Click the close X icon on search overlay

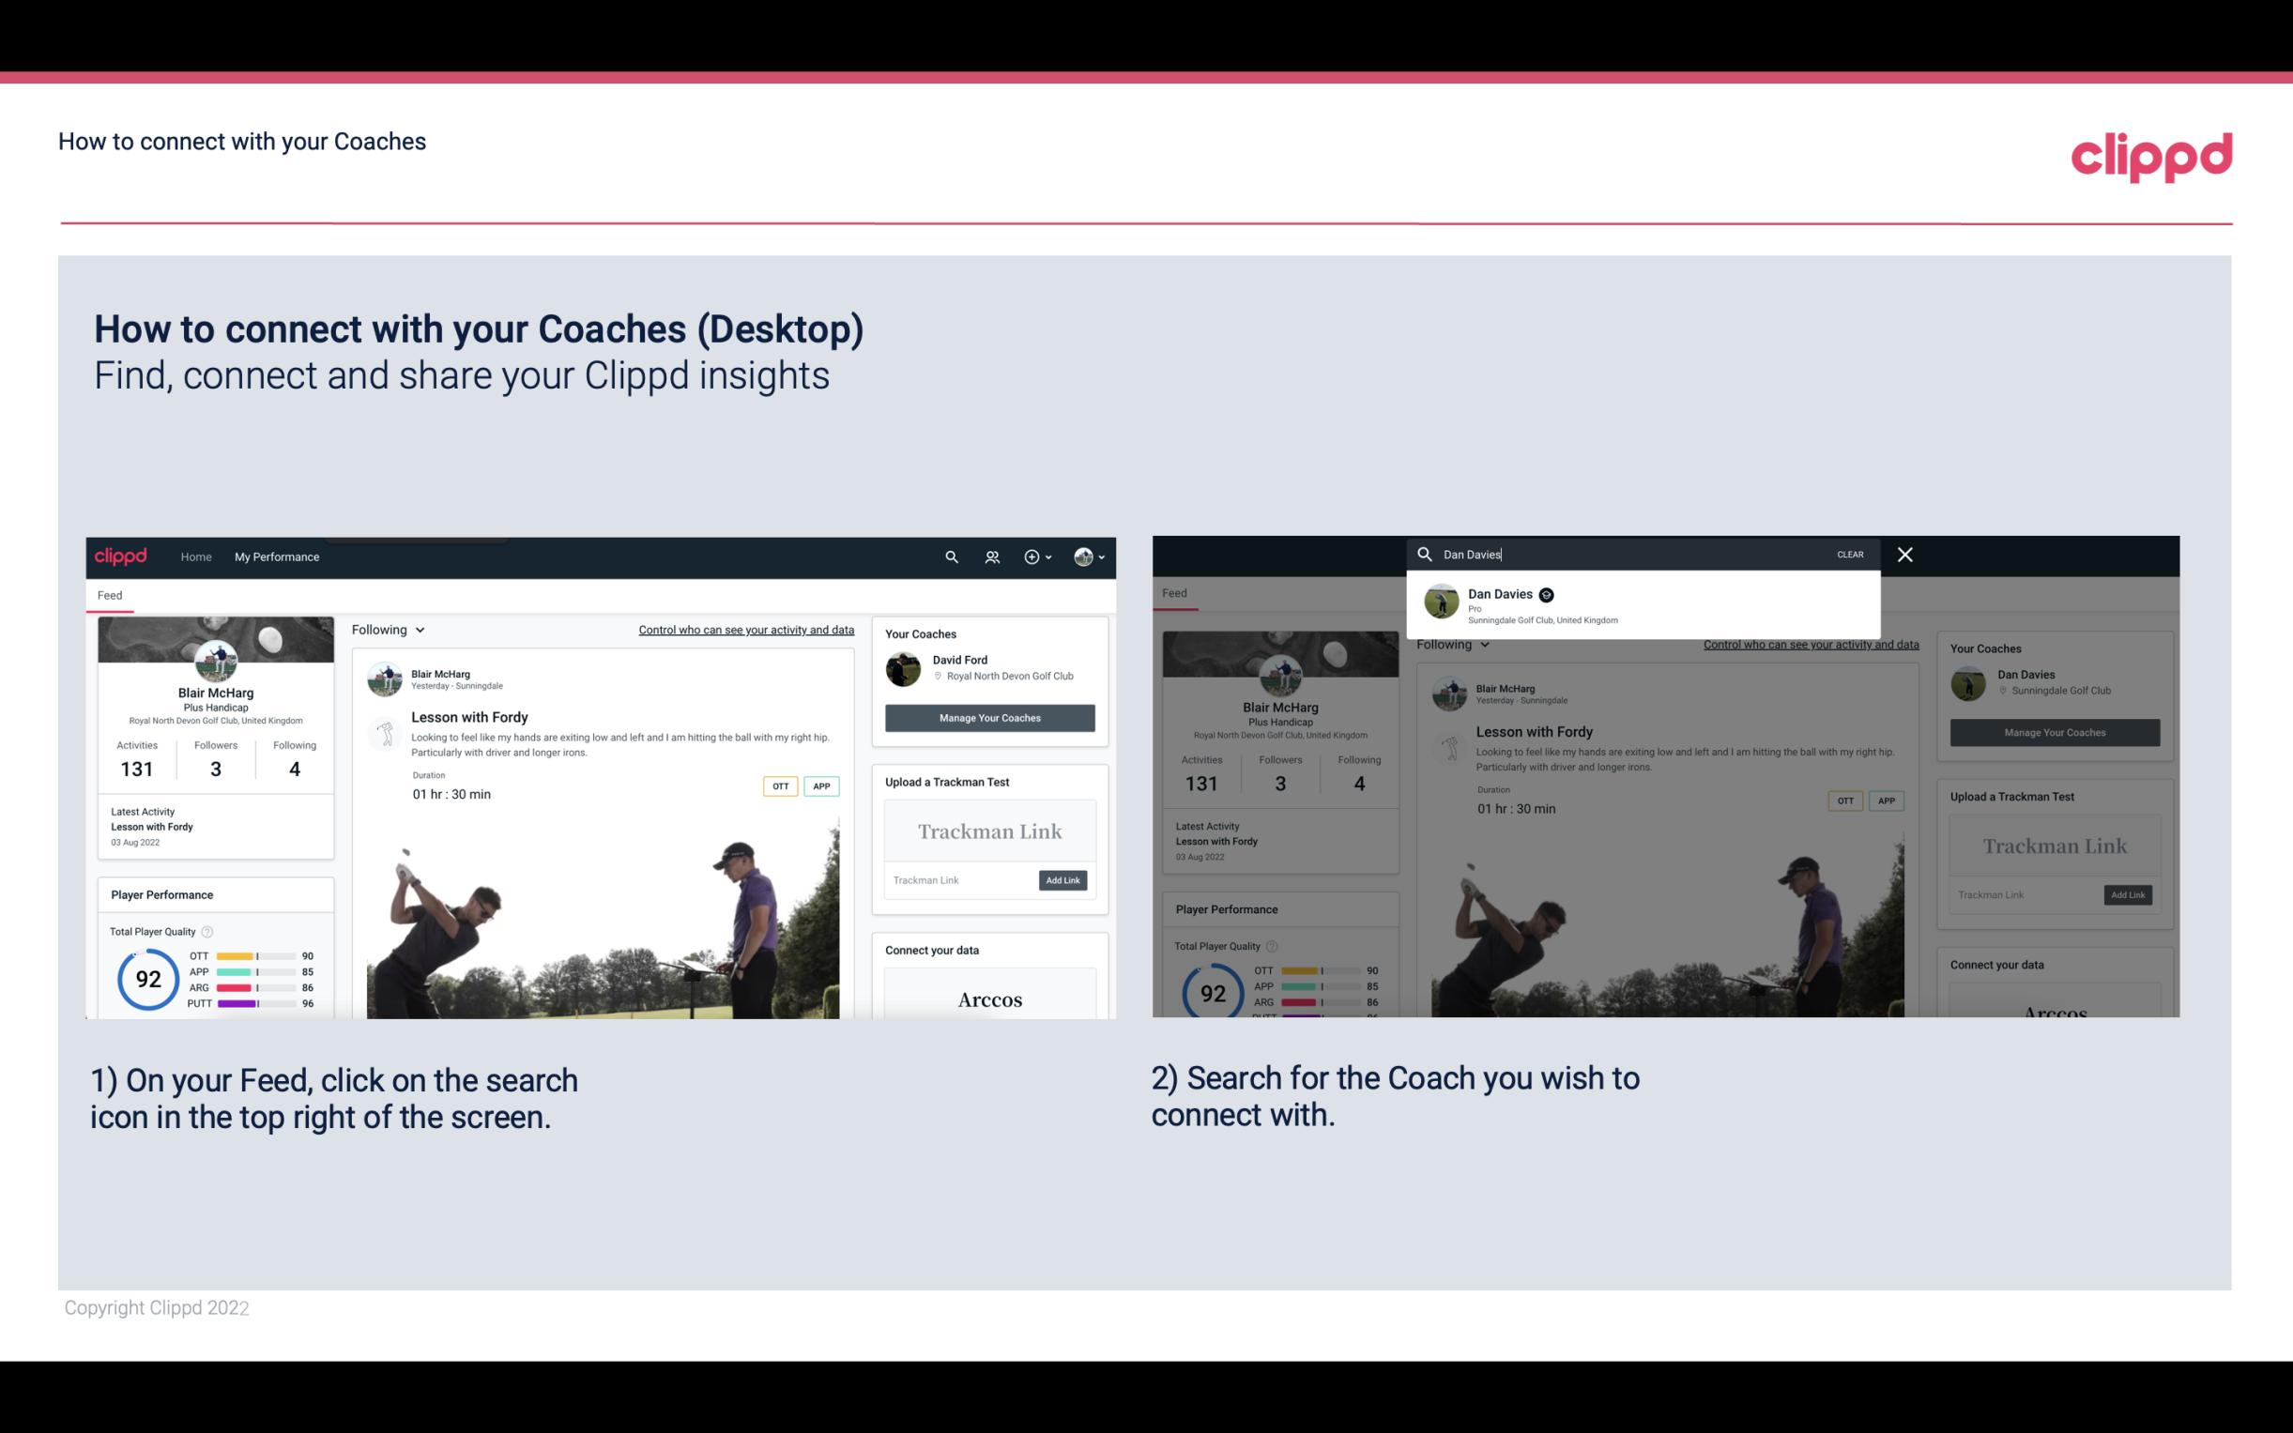coord(1905,553)
